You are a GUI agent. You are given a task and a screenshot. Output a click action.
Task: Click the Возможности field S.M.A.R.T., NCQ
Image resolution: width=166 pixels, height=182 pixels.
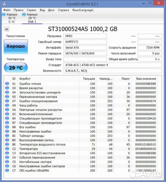point(113,71)
